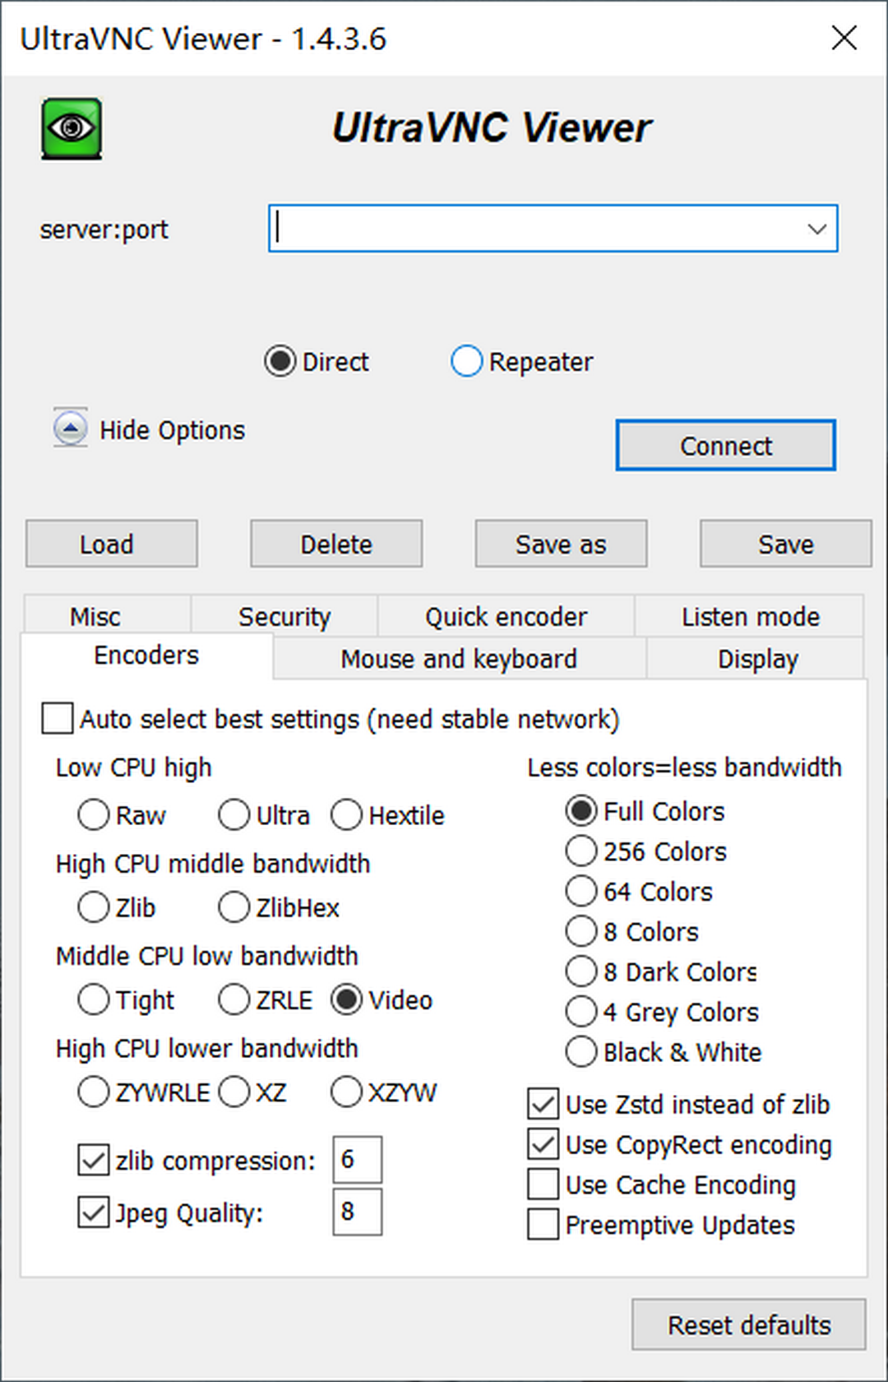Disable Use Zstd instead of zlib
The width and height of the screenshot is (888, 1382).
pyautogui.click(x=543, y=1104)
